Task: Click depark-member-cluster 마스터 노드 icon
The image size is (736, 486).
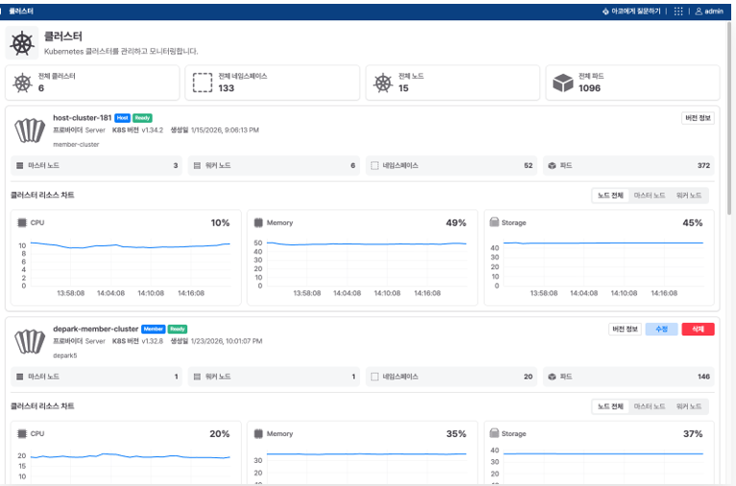Action: [20, 377]
